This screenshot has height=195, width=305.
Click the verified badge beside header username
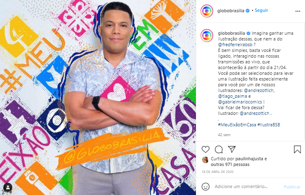click(x=248, y=11)
